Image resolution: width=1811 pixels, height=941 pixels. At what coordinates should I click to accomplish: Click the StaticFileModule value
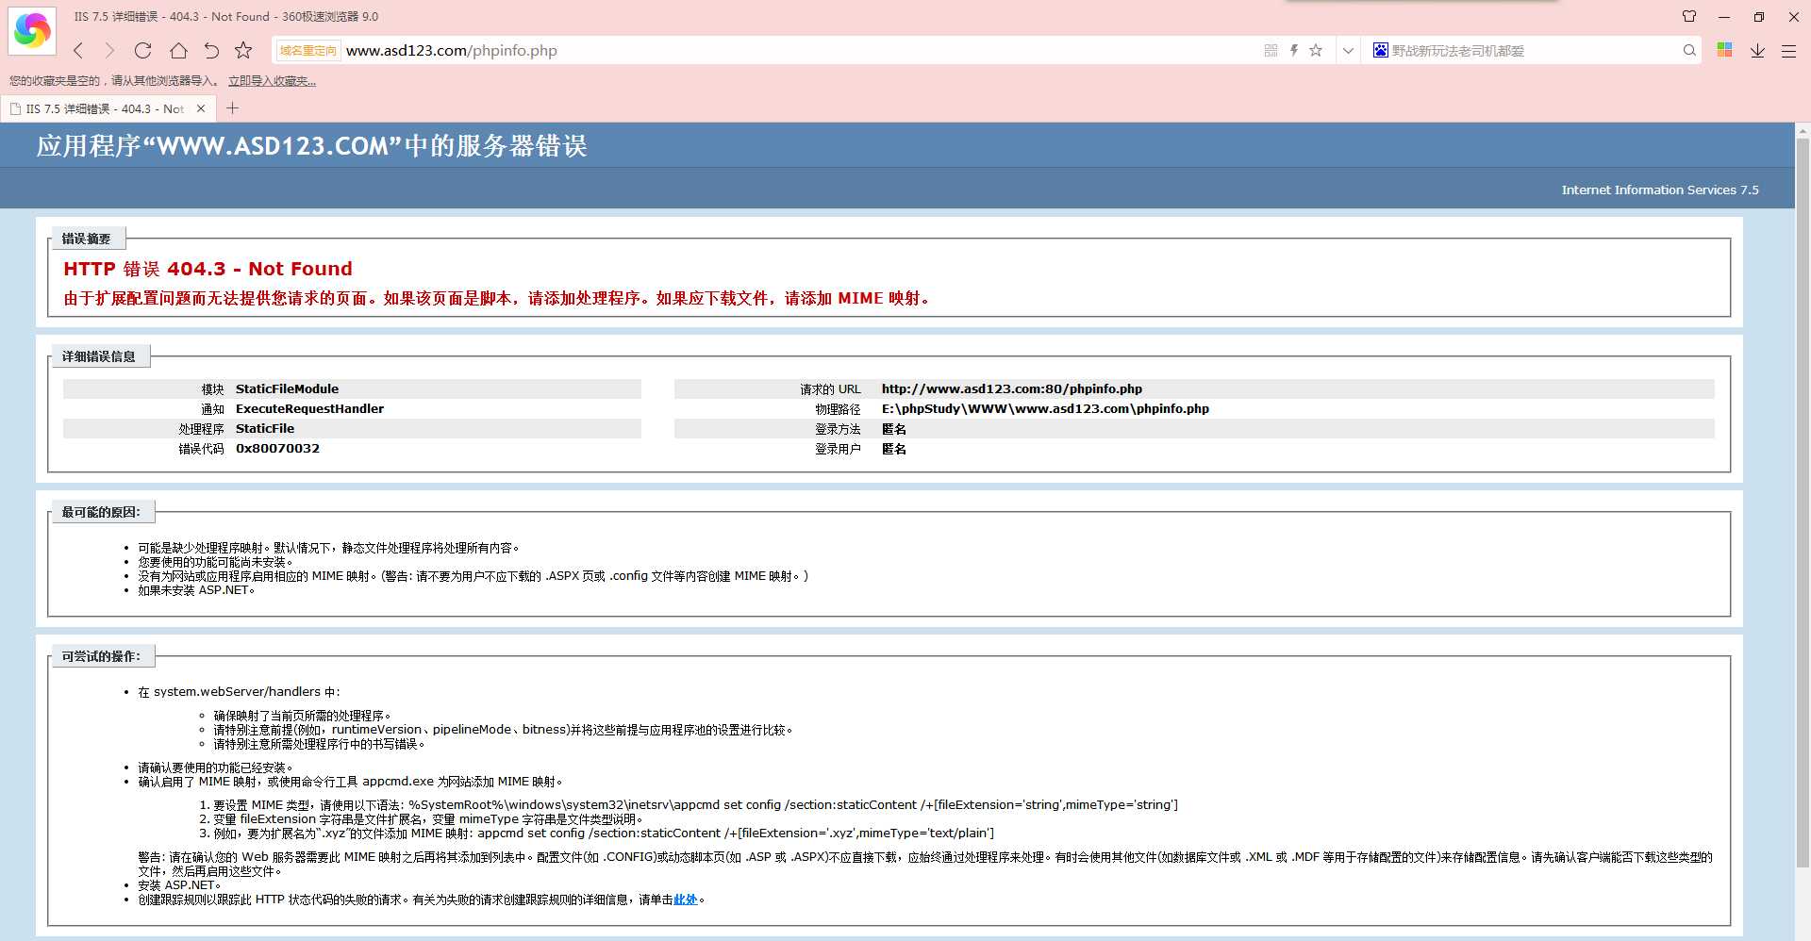click(x=287, y=388)
